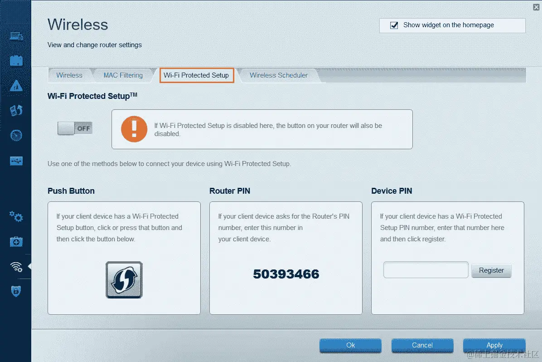
Task: Switch to the Wireless tab
Action: click(x=69, y=75)
